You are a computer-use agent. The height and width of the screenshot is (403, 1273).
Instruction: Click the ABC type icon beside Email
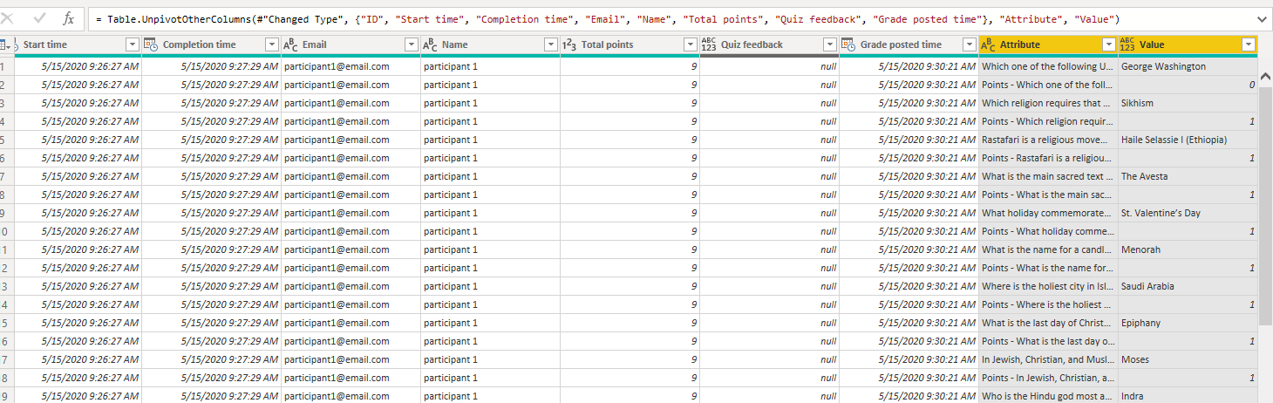pos(291,44)
